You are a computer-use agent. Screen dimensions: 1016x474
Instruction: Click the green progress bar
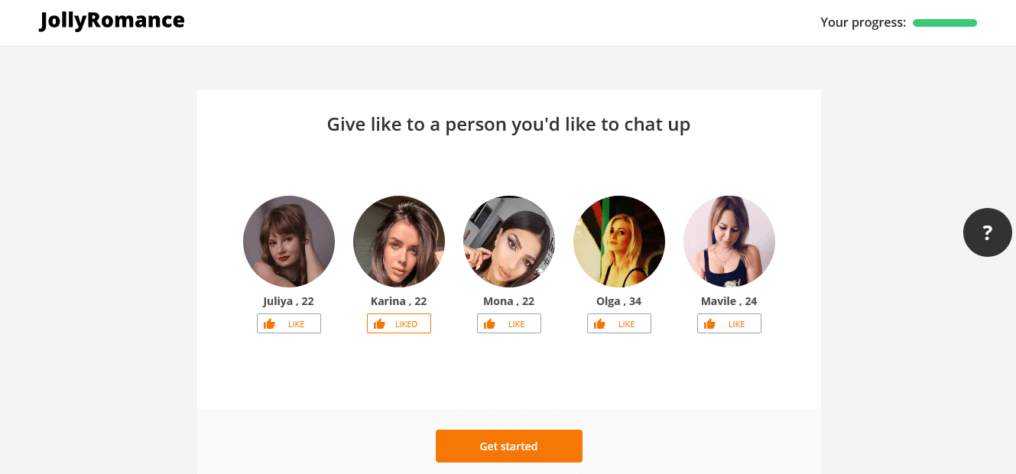(945, 23)
